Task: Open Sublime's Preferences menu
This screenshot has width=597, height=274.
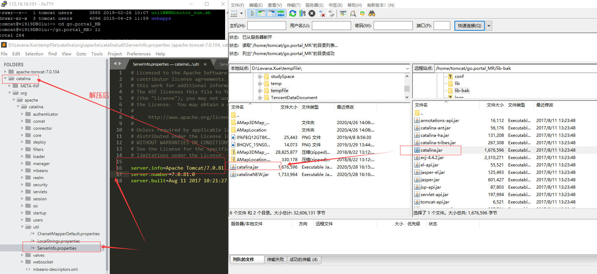Action: coord(139,54)
